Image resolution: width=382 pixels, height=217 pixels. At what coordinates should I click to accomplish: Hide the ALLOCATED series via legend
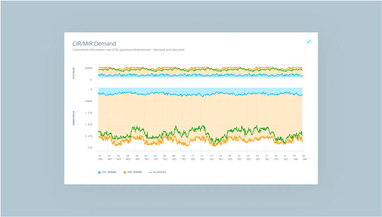(160, 172)
